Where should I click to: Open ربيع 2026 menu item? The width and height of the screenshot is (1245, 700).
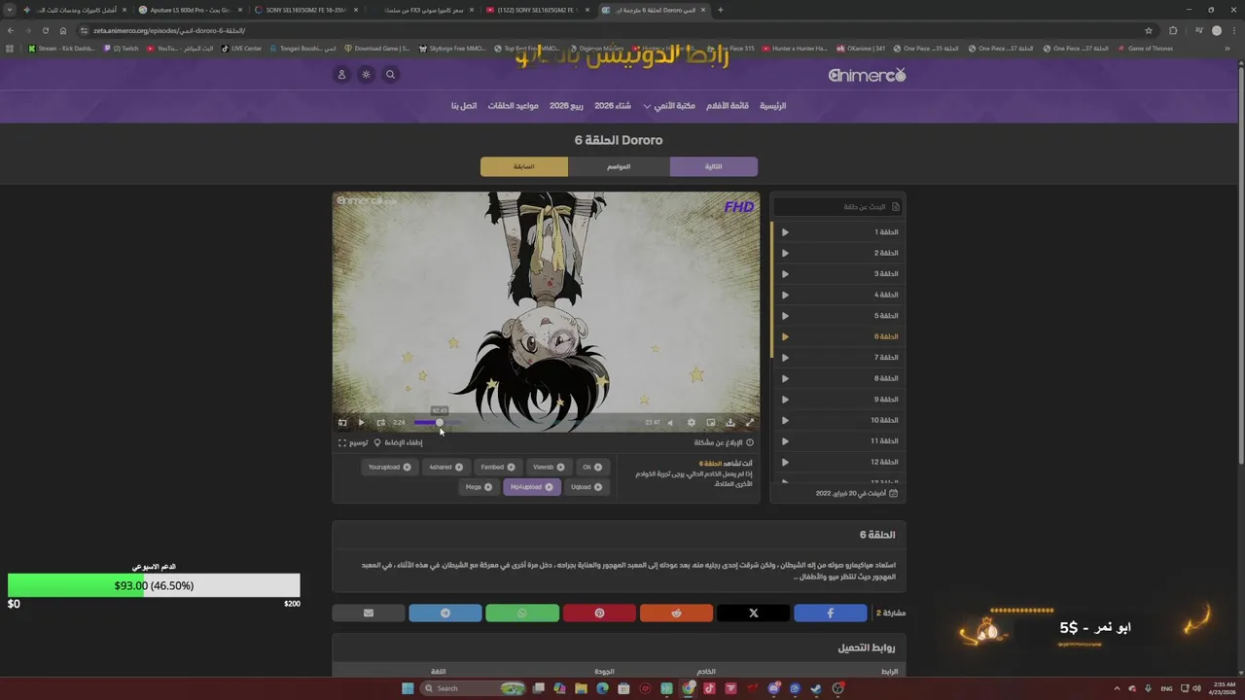(566, 106)
